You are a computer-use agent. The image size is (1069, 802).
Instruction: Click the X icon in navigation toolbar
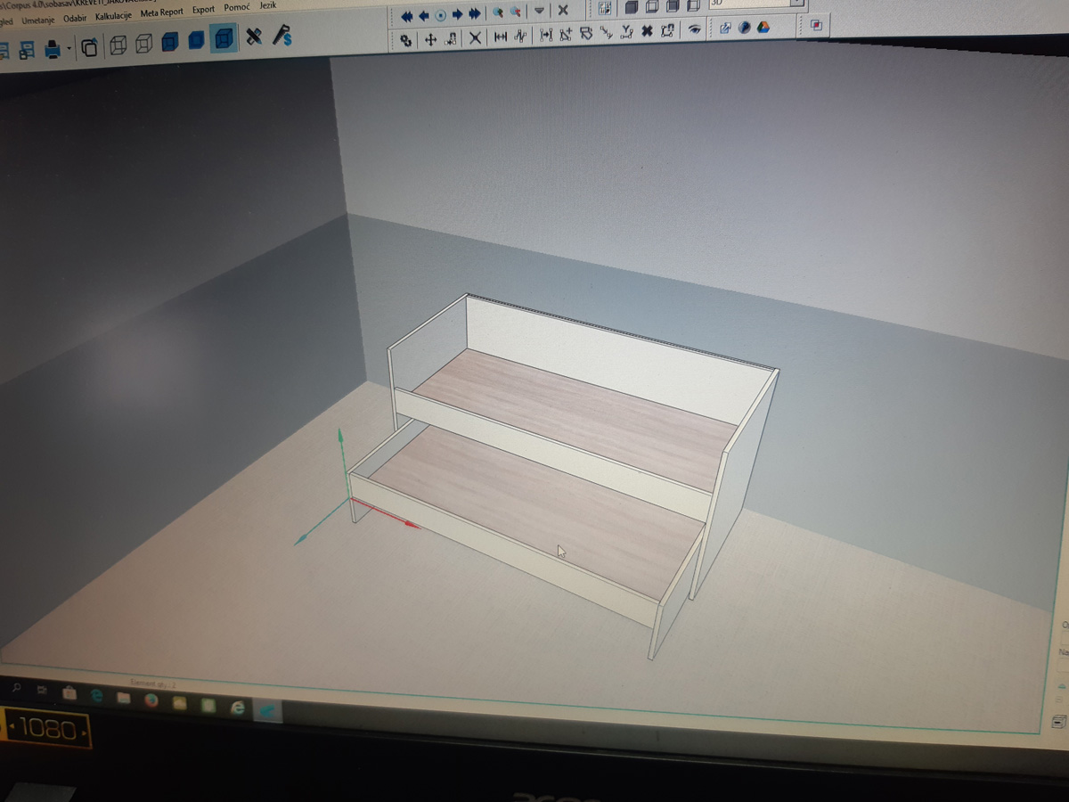562,11
